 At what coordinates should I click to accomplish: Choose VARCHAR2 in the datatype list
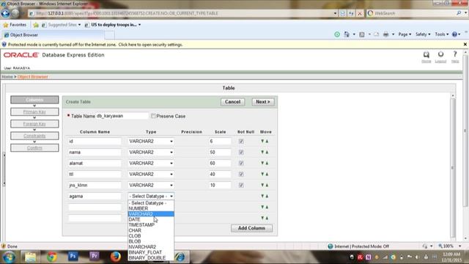[x=151, y=213]
